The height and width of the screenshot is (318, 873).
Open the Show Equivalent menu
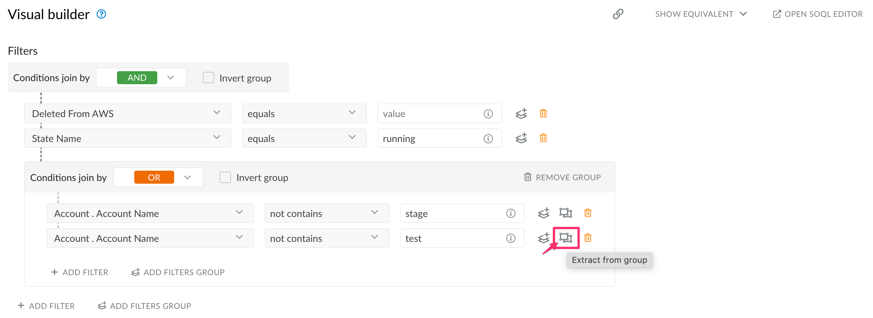tap(700, 14)
